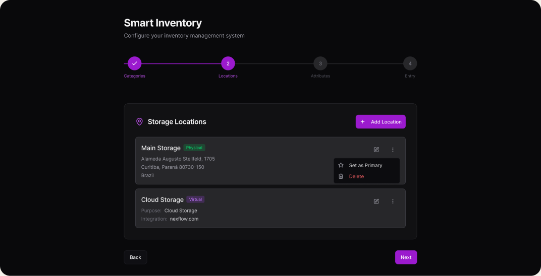Click the Back button

[x=135, y=257]
